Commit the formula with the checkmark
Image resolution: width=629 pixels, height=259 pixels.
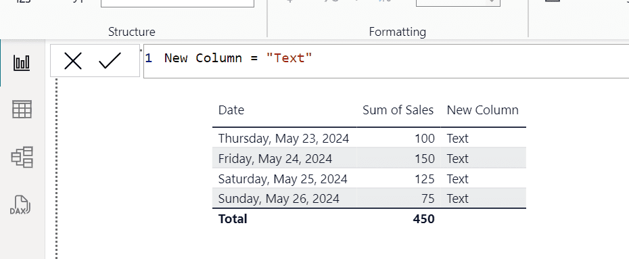point(110,61)
